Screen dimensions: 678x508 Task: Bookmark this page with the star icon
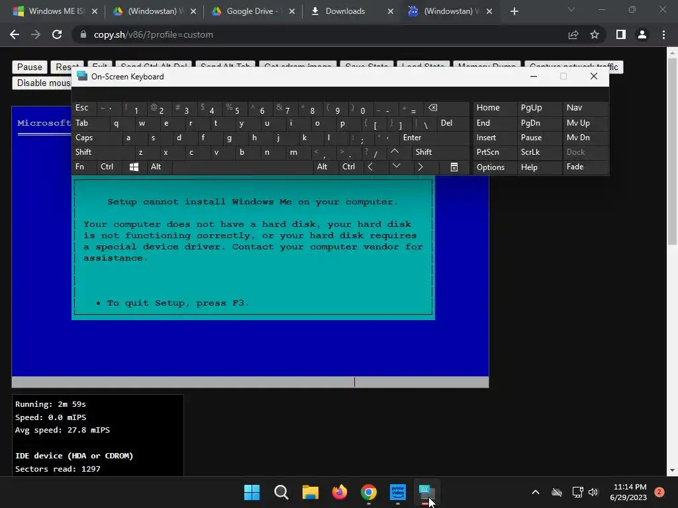click(x=595, y=34)
